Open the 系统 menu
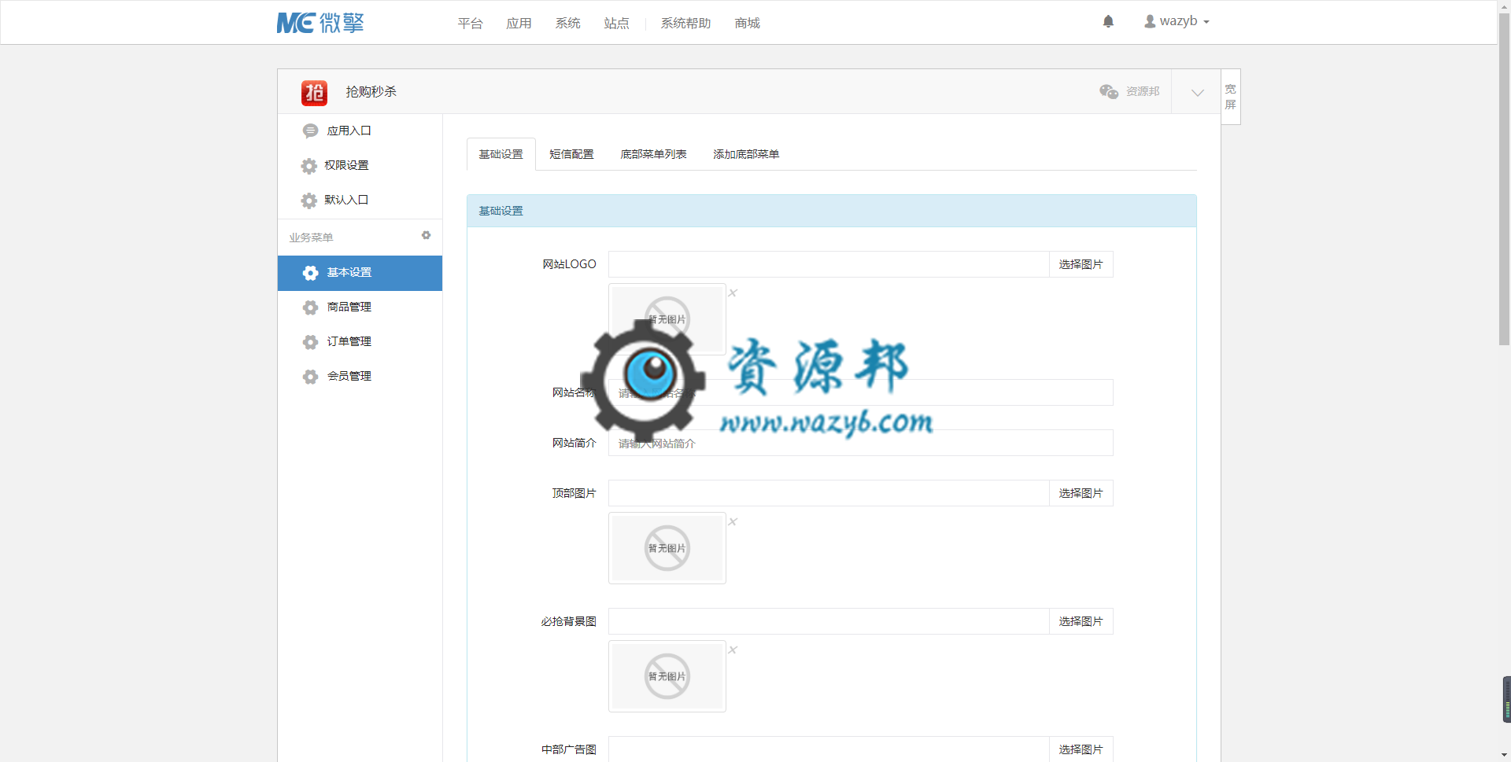1511x762 pixels. (x=567, y=24)
